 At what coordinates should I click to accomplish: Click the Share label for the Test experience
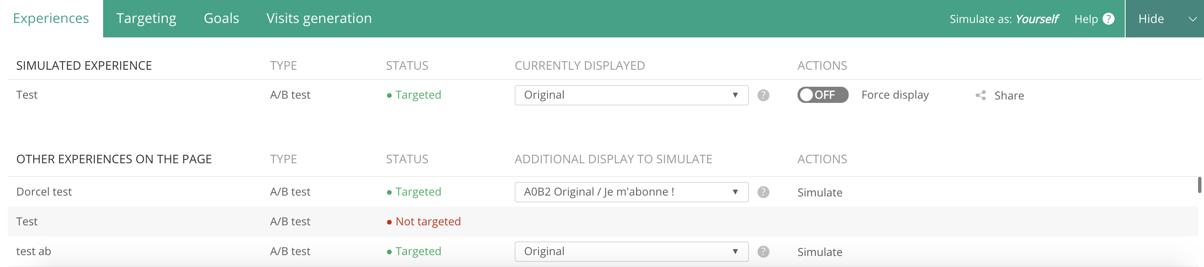click(x=1008, y=96)
